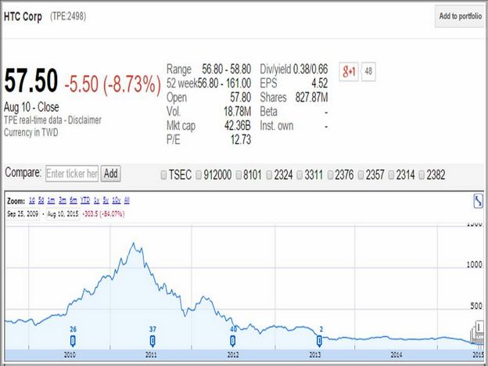Set chart zoom to 5d
This screenshot has width=488, height=366.
[41, 200]
